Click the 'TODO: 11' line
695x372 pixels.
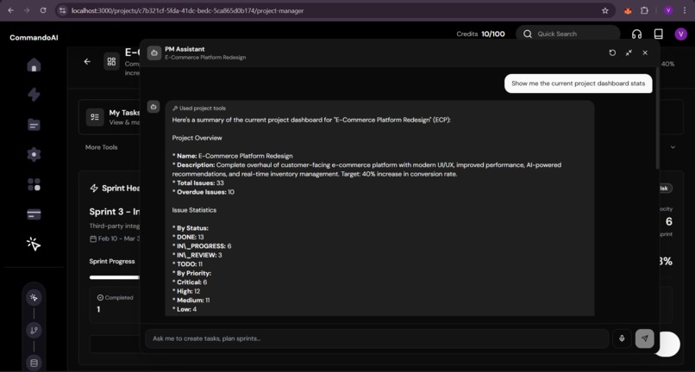(187, 264)
